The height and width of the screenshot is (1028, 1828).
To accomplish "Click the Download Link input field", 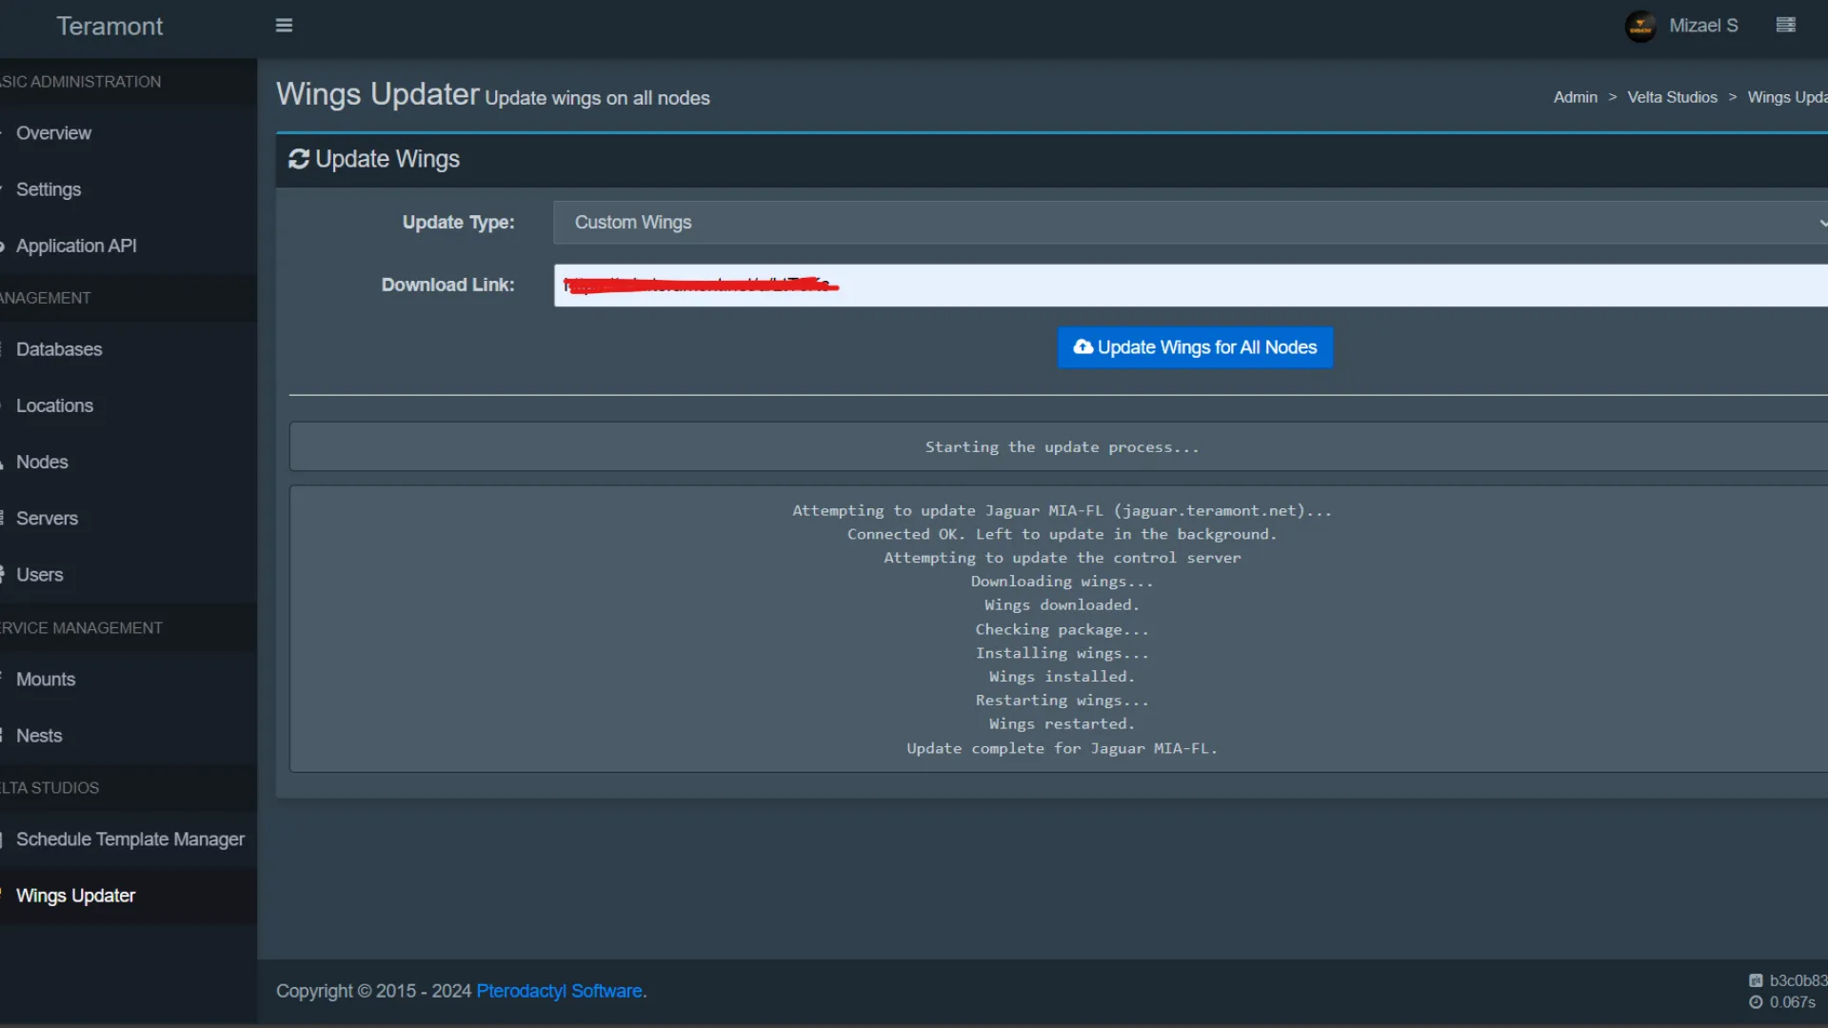I will pyautogui.click(x=1190, y=286).
